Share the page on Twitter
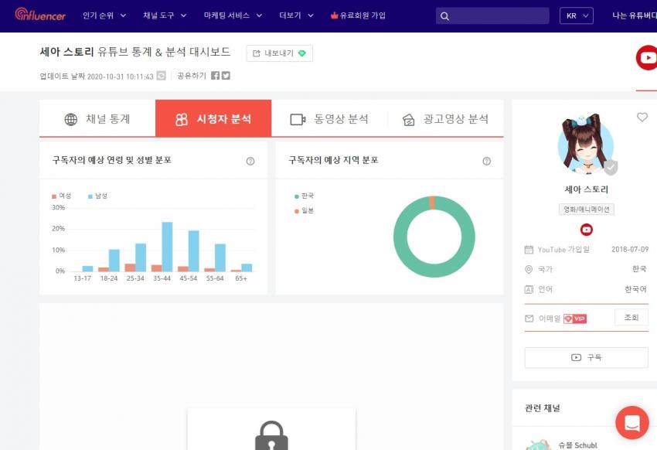The height and width of the screenshot is (450, 657). [x=226, y=76]
